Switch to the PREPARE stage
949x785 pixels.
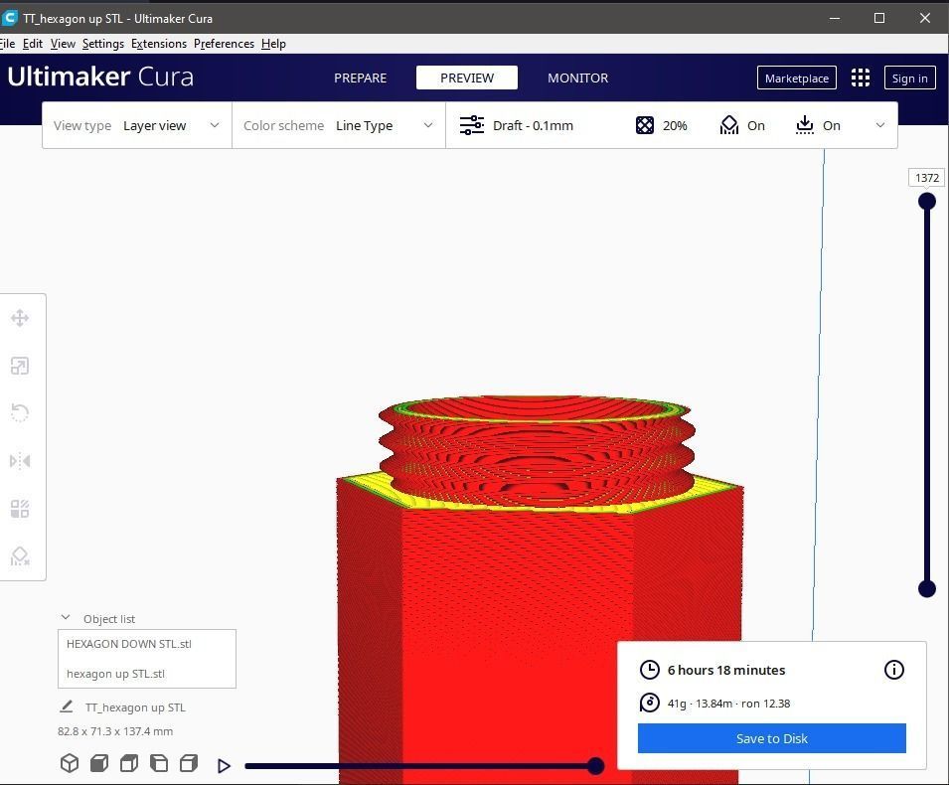coord(360,78)
